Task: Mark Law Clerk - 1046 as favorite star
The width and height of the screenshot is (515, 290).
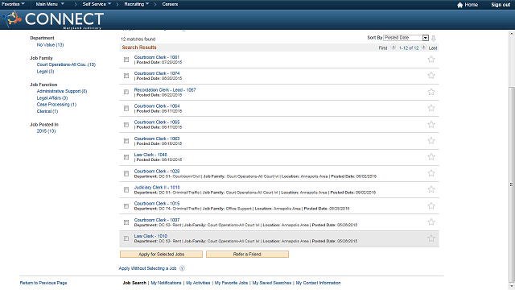Action: (431, 156)
